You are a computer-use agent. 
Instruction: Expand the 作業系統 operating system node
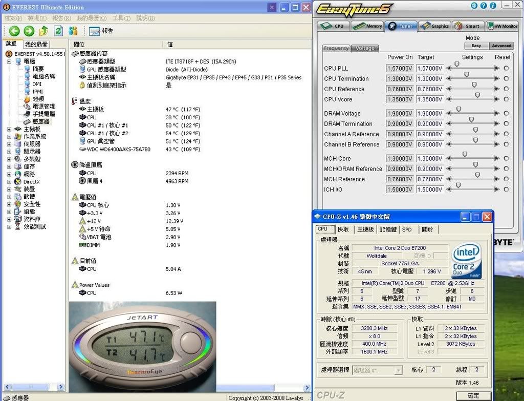[9, 137]
